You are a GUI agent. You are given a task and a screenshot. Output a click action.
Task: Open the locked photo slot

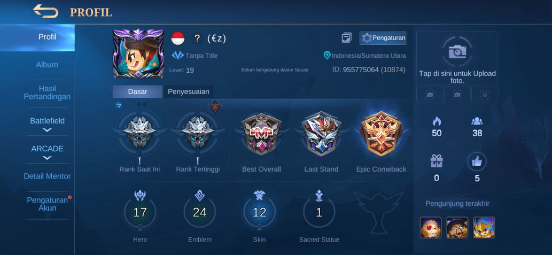pyautogui.click(x=485, y=95)
